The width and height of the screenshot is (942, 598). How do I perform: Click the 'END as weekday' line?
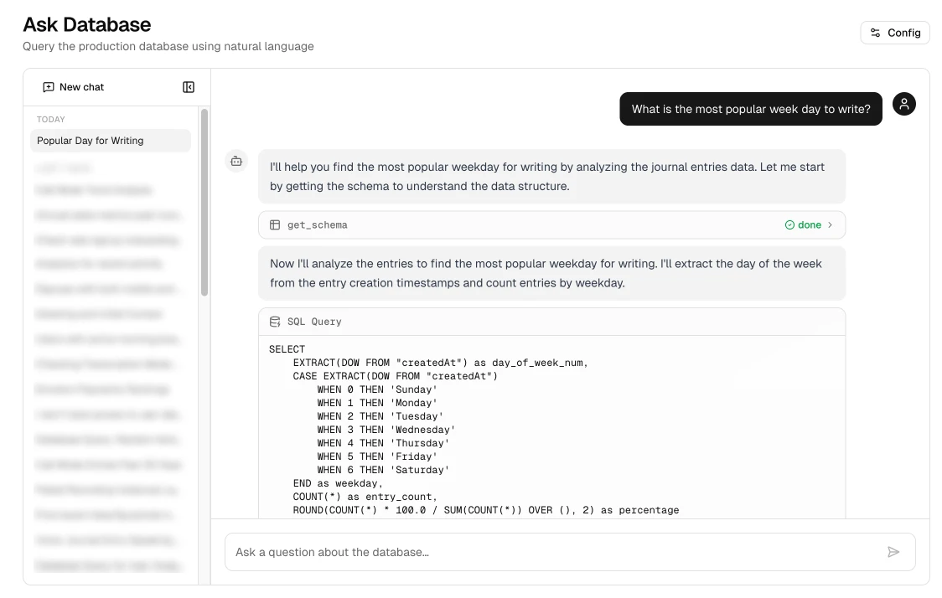[x=339, y=483]
